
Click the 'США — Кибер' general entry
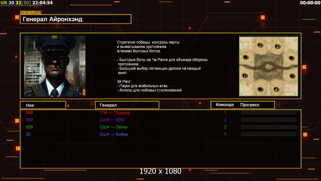pyautogui.click(x=114, y=134)
